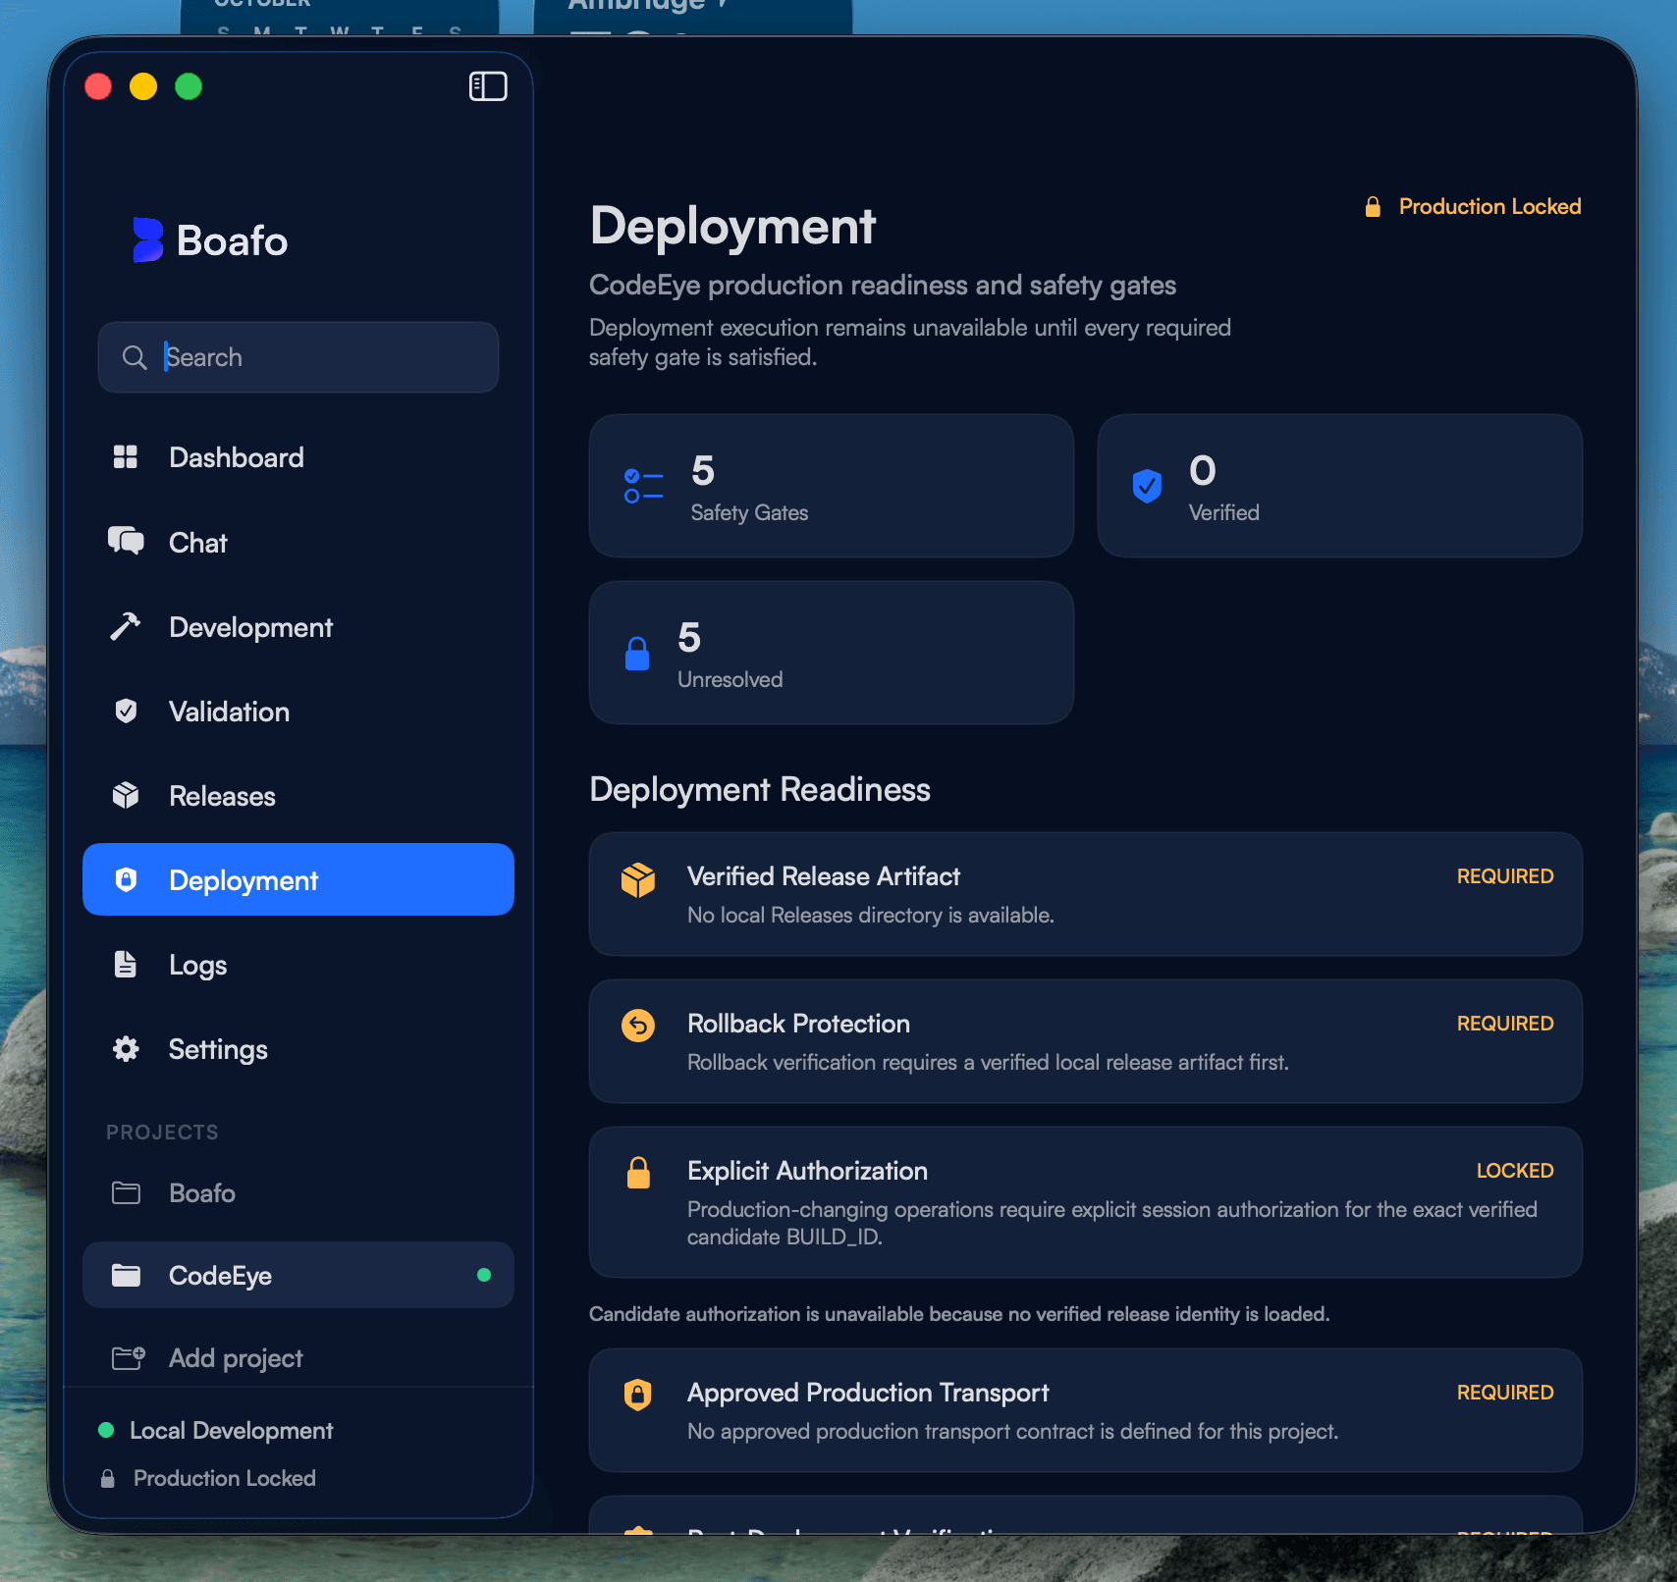
Task: Open the 5 Safety Gates card
Action: (x=832, y=486)
